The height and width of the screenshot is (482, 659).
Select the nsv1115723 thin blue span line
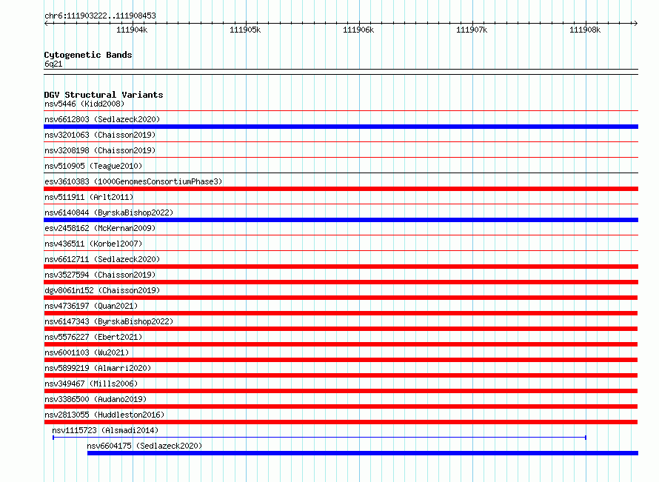tap(319, 438)
